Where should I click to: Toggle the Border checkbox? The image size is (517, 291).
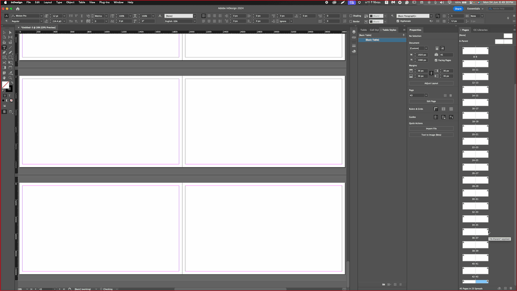[351, 22]
